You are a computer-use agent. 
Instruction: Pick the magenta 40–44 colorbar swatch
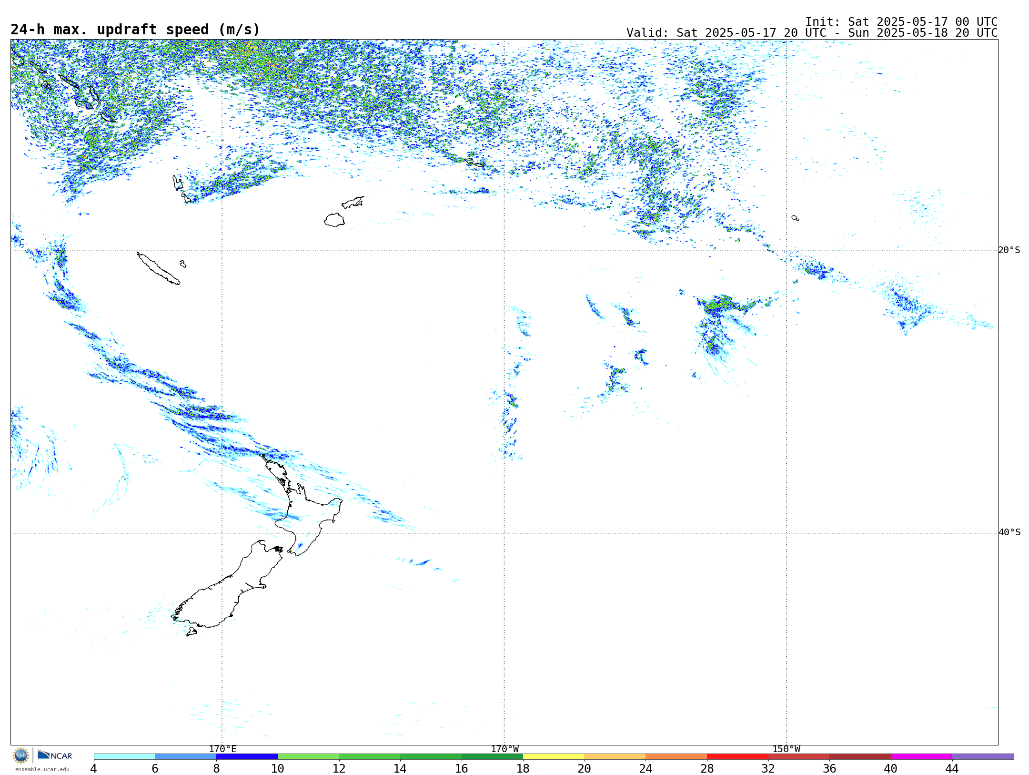coord(921,757)
